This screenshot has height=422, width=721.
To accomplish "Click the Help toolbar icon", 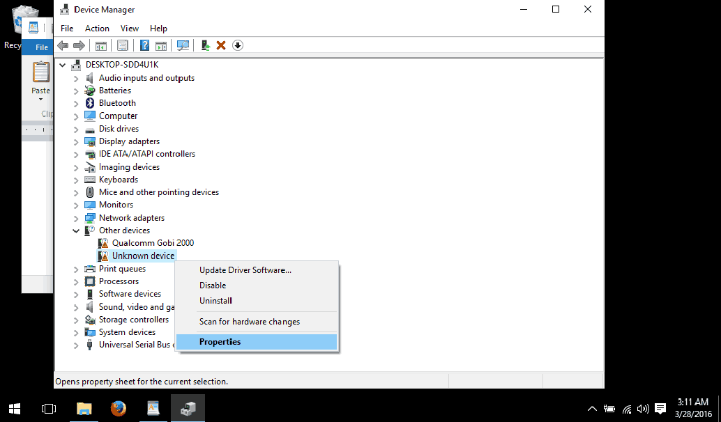I will [144, 45].
